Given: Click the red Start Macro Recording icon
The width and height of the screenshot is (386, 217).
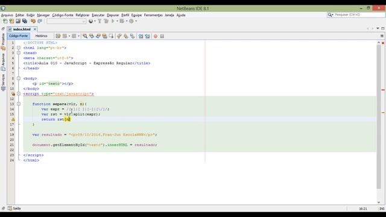Looking at the screenshot, I should pyautogui.click(x=156, y=36).
